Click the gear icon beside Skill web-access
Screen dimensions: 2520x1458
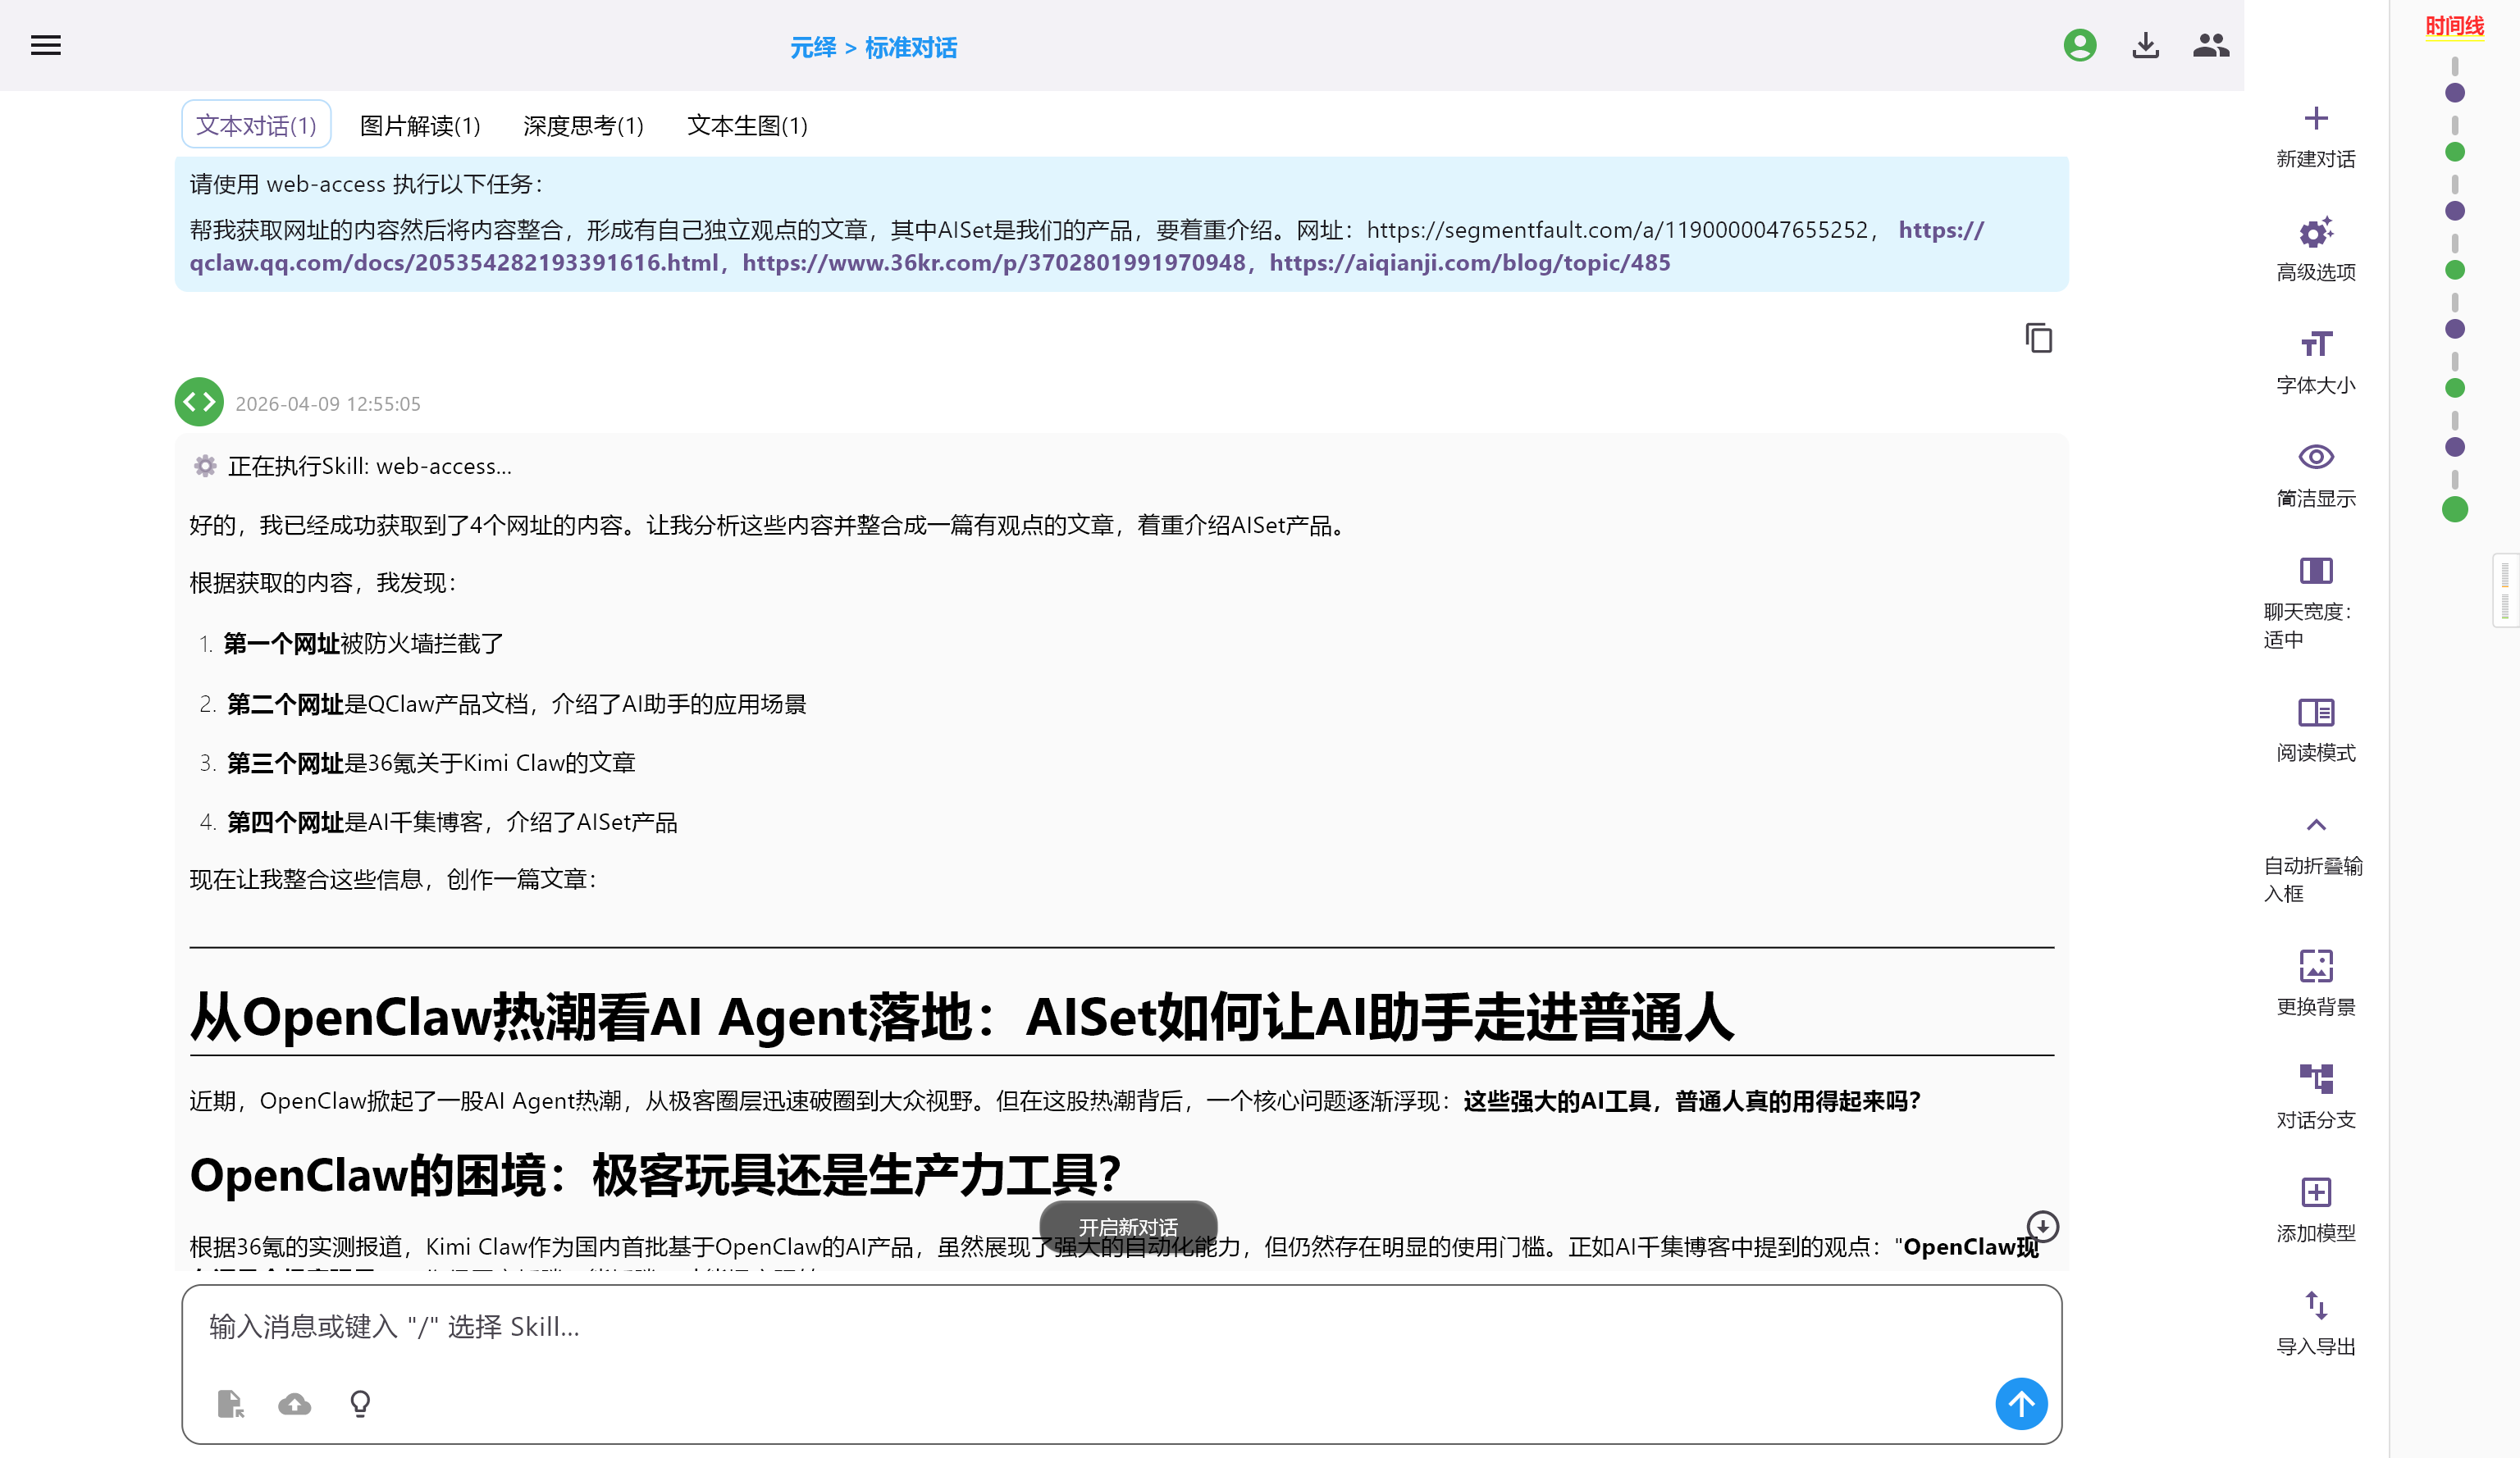[x=205, y=466]
